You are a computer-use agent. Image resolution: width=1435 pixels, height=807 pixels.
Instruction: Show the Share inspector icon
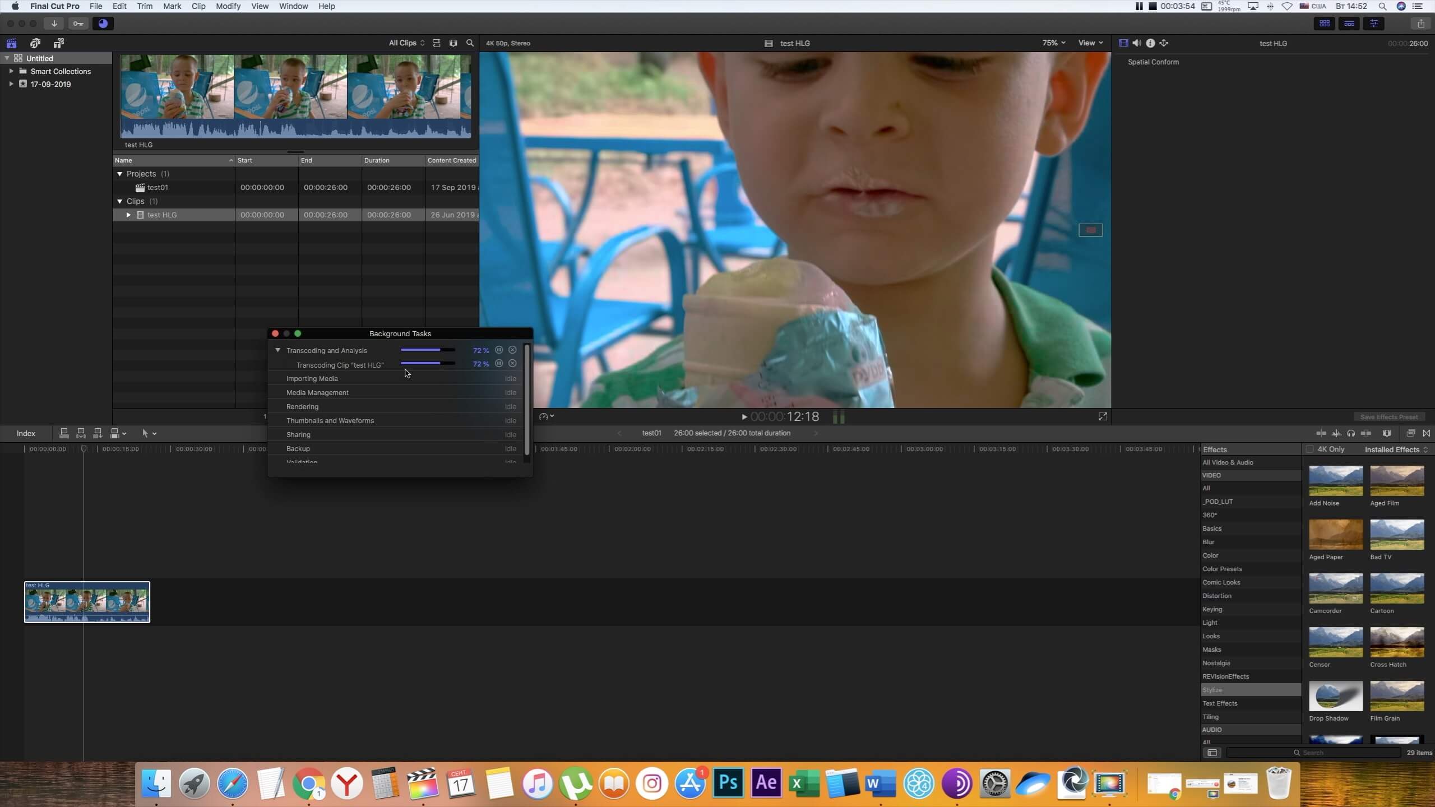pyautogui.click(x=1164, y=43)
